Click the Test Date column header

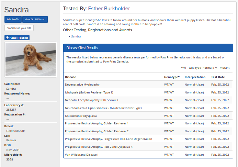point(218,77)
